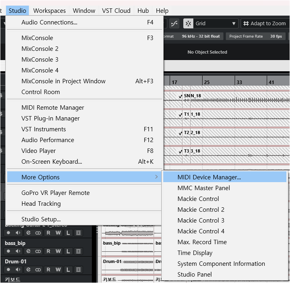Click lanes icon on bass_bip track
The image size is (290, 283).
click(79, 251)
